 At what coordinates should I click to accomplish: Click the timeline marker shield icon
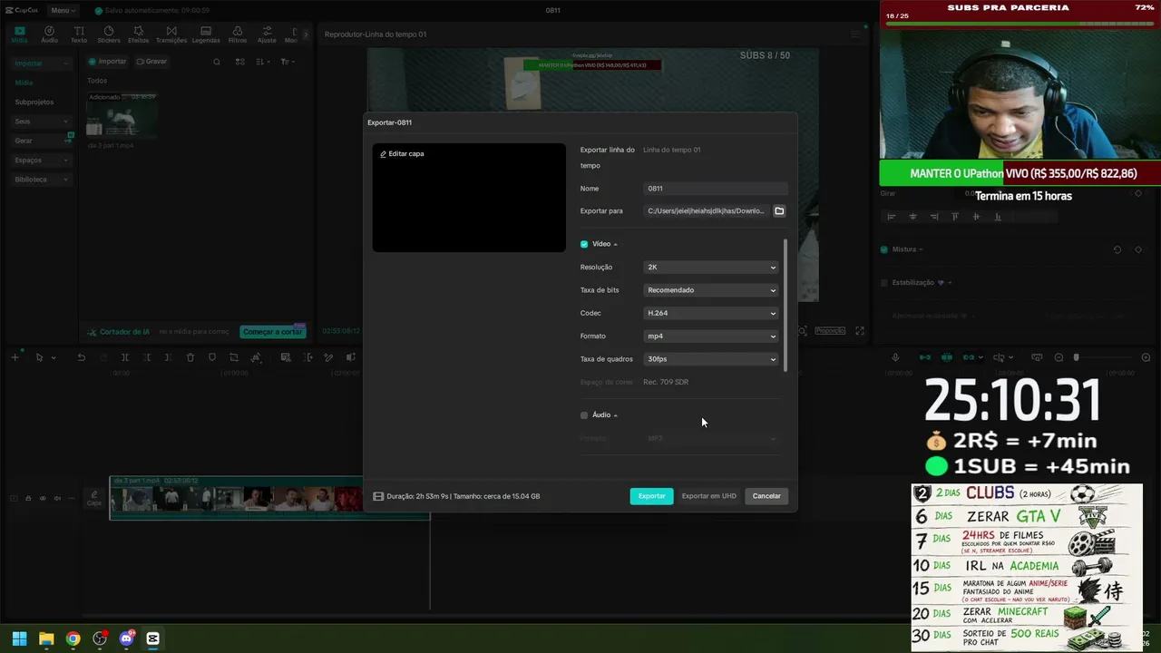[212, 357]
